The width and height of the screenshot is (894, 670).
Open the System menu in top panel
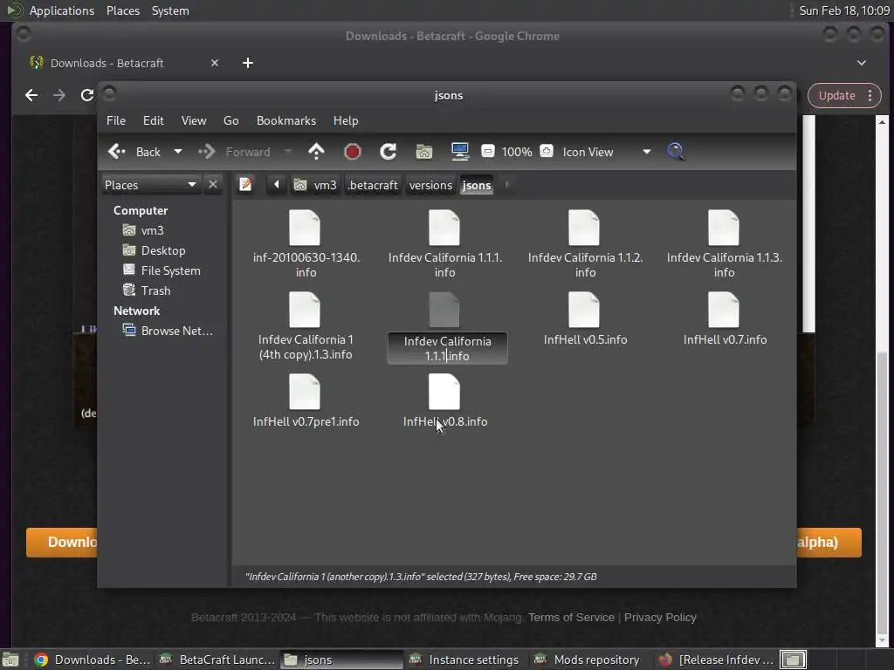click(x=170, y=10)
